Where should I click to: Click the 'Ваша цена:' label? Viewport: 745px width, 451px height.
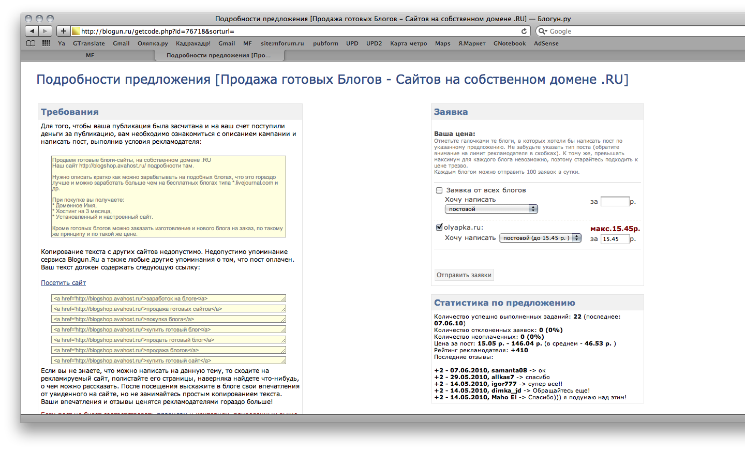tap(454, 133)
